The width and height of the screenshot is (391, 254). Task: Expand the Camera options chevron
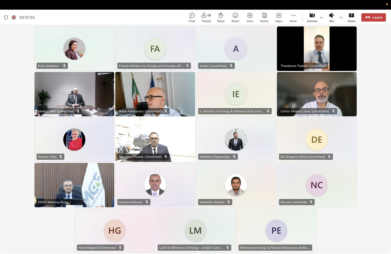pos(321,17)
